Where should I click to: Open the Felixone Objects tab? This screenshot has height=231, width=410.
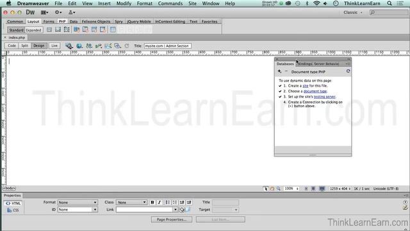click(x=96, y=21)
